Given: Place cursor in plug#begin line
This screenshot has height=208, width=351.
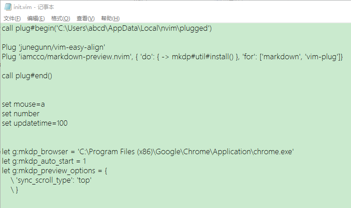Looking at the screenshot, I should (x=107, y=28).
